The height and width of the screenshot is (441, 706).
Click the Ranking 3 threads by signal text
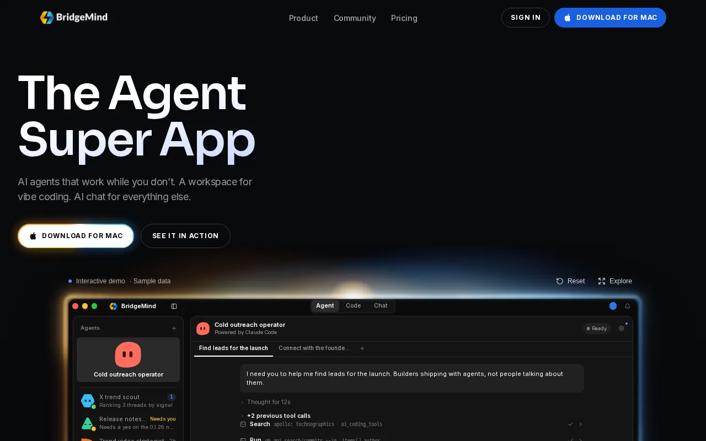[136, 405]
